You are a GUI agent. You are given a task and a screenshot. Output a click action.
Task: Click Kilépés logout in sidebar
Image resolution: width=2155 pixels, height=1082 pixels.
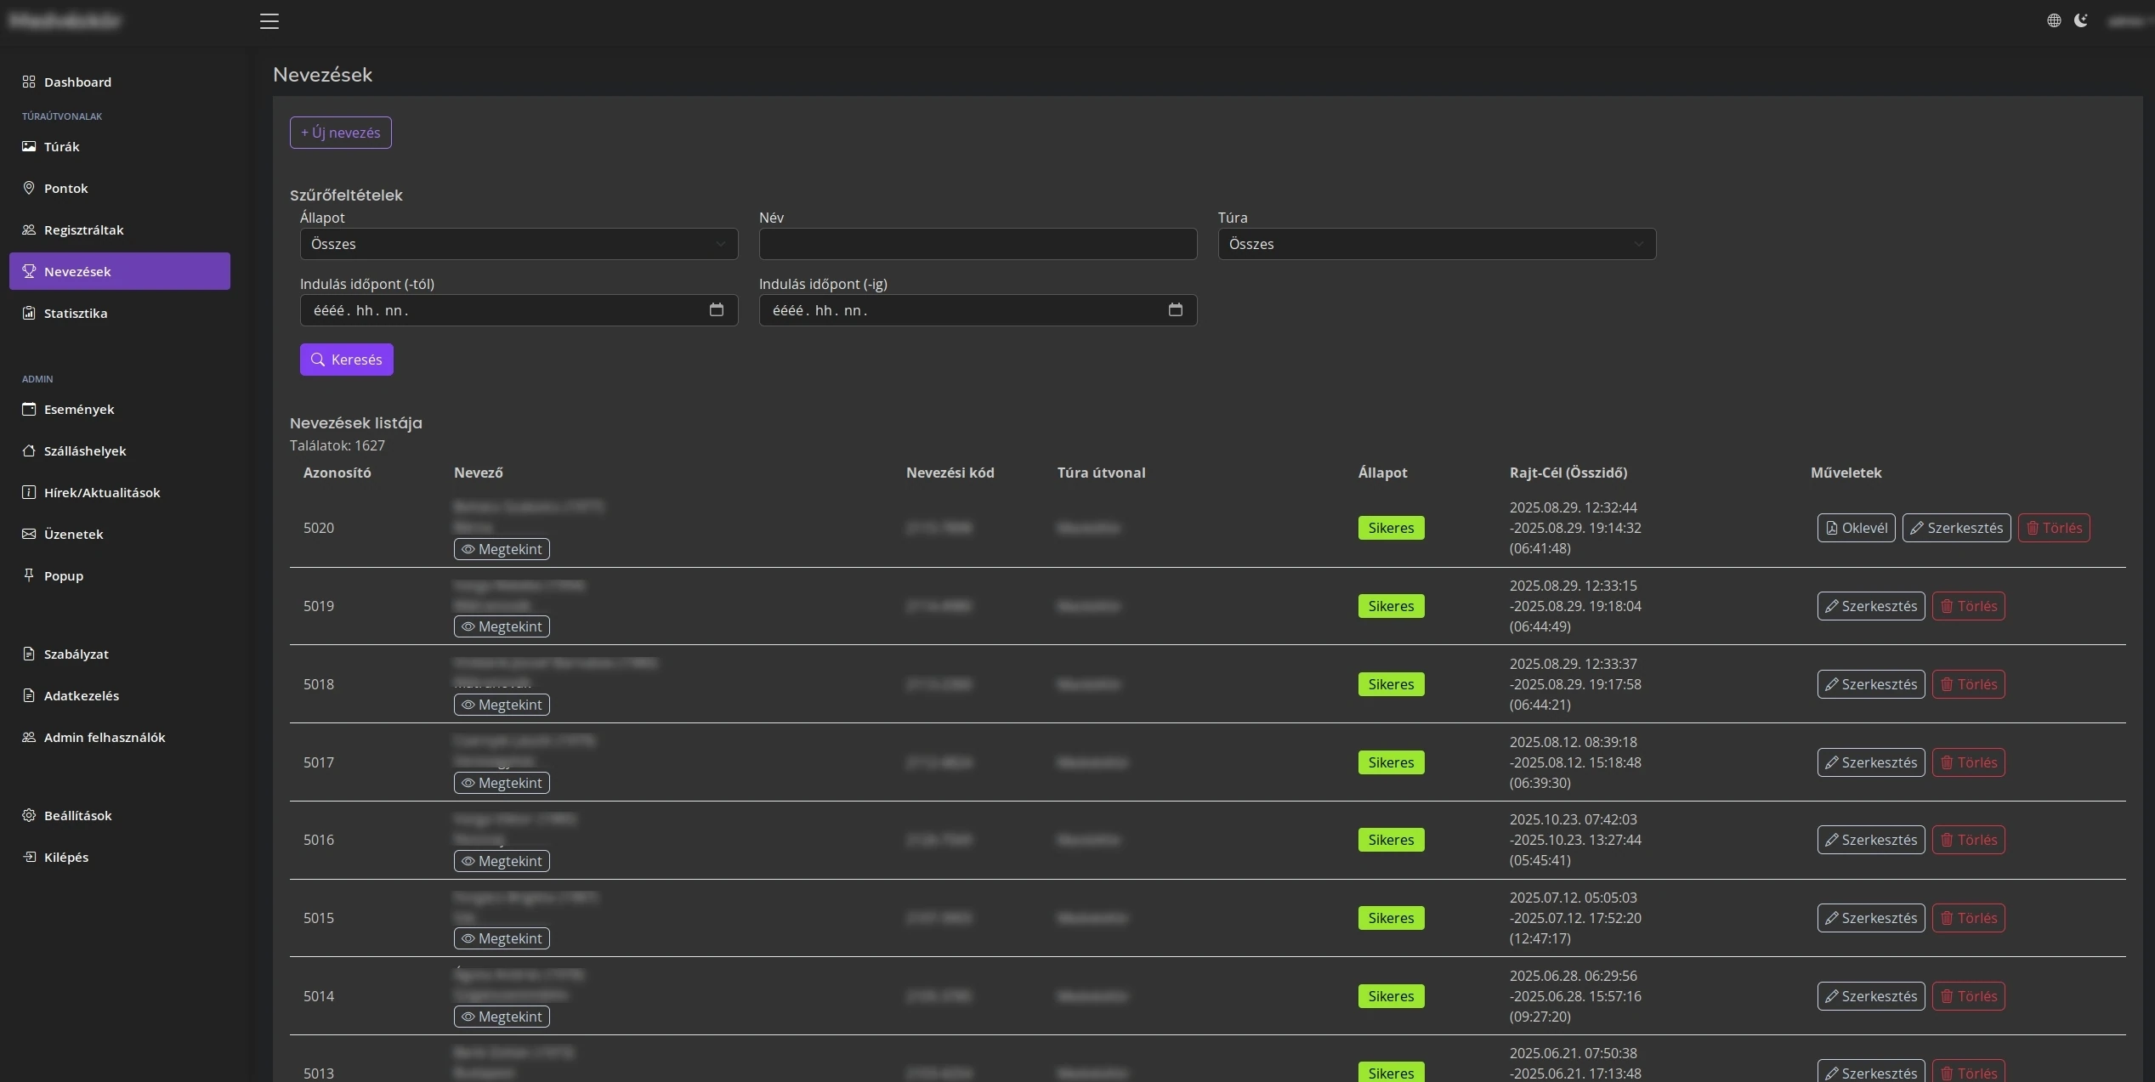[x=65, y=858]
